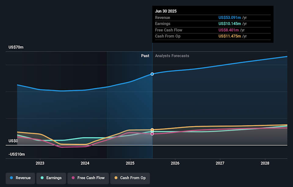293x187 pixels.
Task: Click the blue dot in Revenue legend
Action: (12, 178)
